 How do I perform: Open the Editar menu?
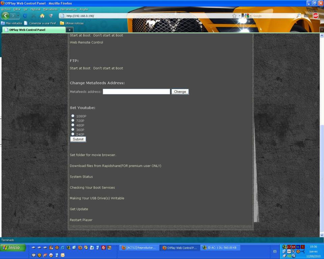point(17,9)
